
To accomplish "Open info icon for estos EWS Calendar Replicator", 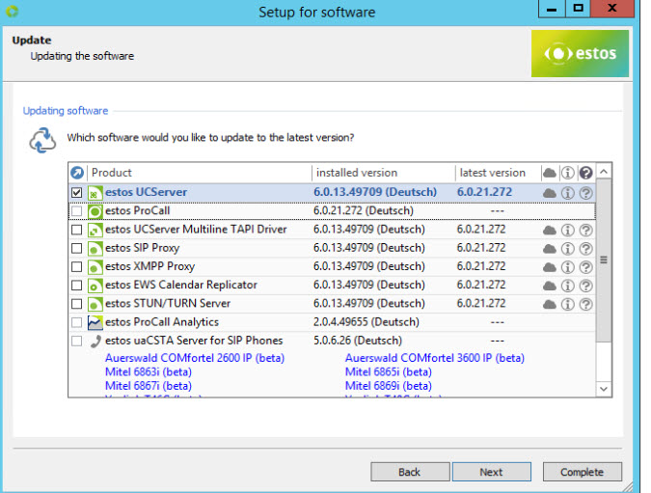I will (567, 286).
